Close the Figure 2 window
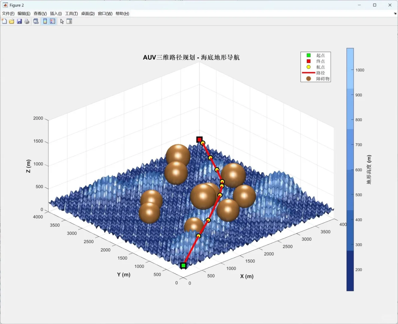 click(x=390, y=5)
